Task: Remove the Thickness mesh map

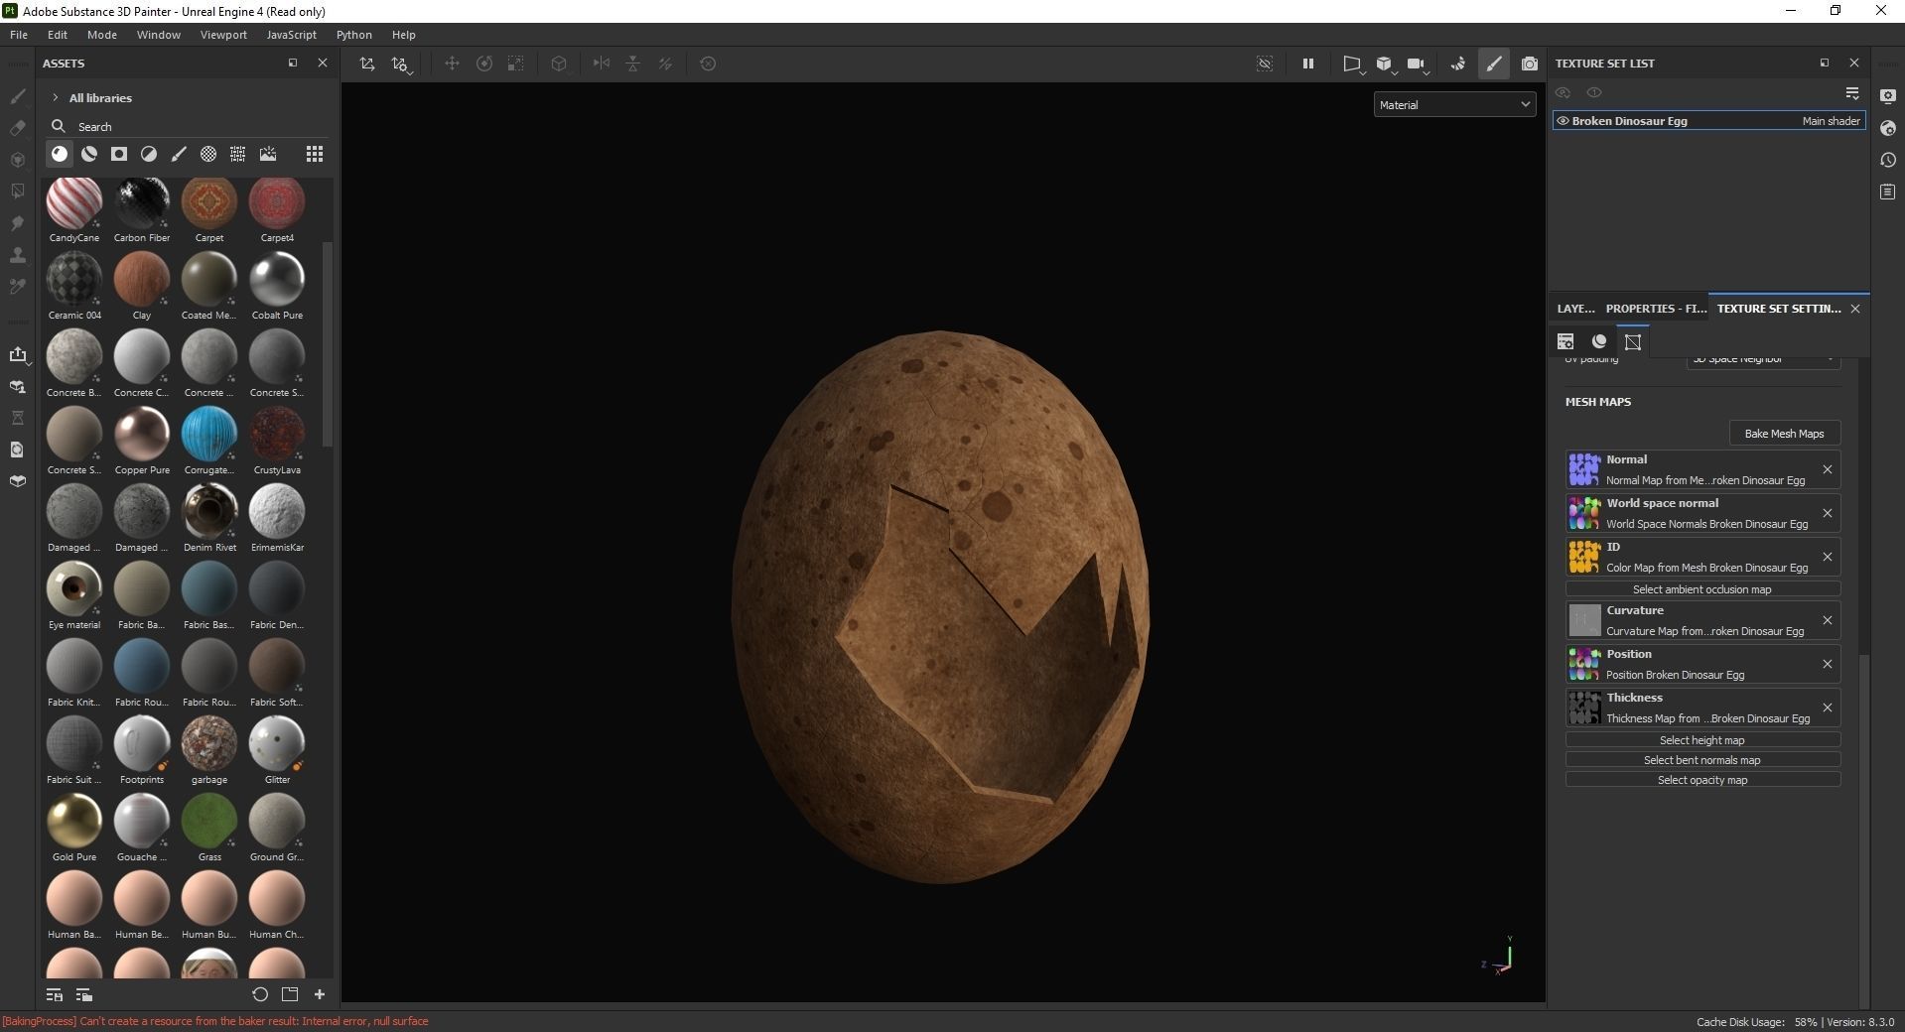Action: [1828, 708]
